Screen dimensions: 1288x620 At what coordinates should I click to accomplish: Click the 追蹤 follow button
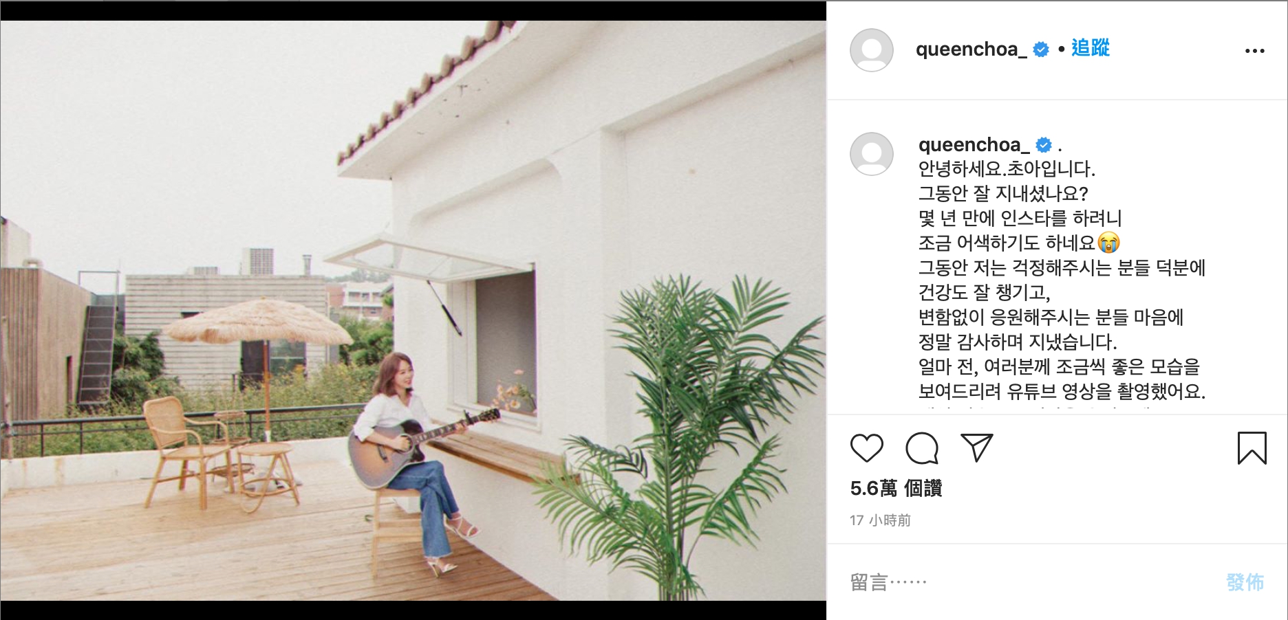[x=1091, y=48]
